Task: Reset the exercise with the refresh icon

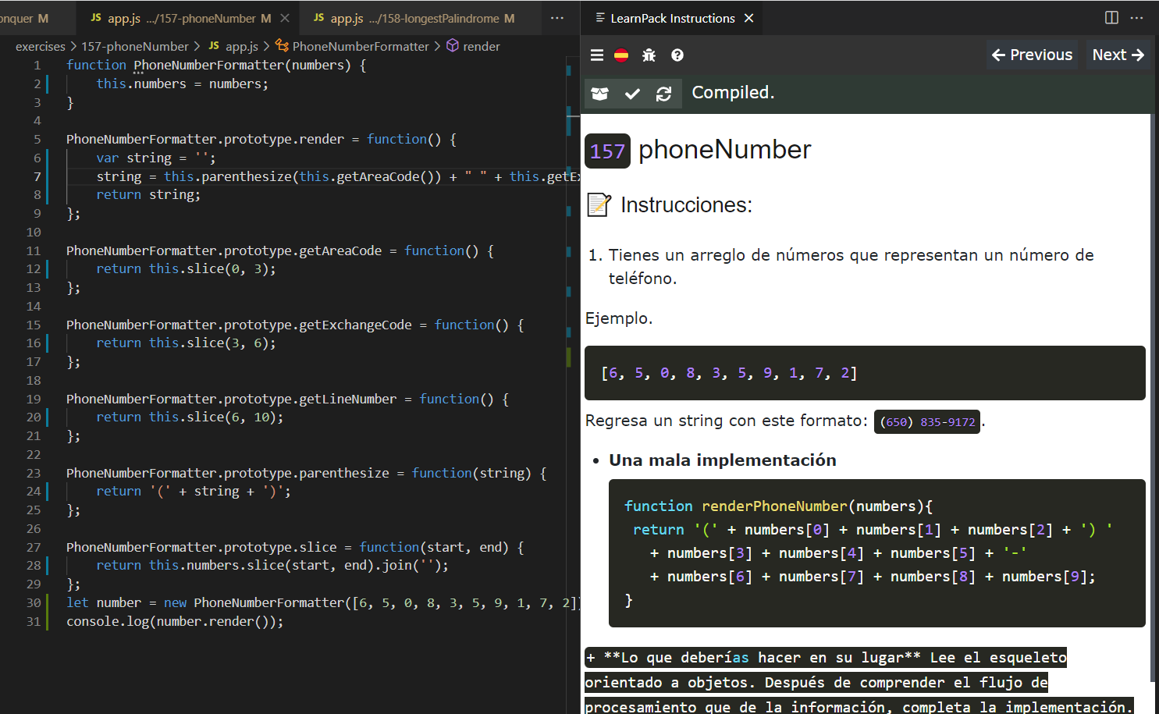Action: (664, 93)
